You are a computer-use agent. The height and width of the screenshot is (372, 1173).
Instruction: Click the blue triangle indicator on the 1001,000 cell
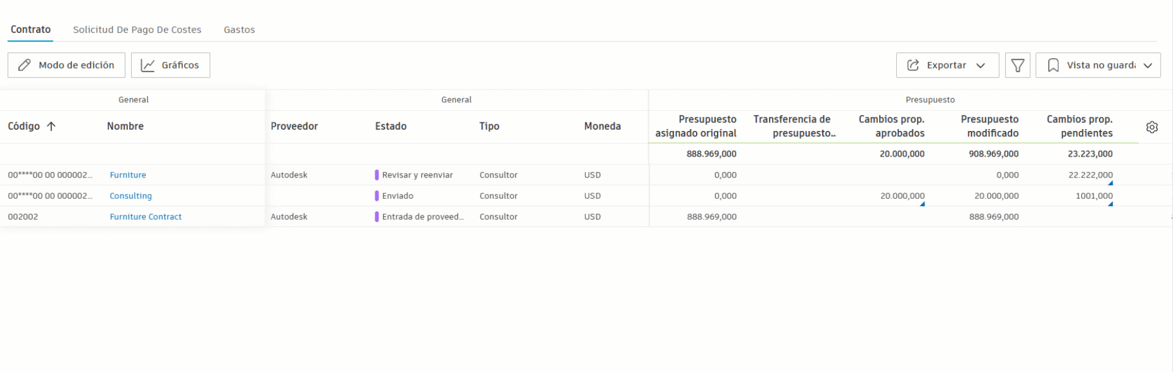point(1110,203)
